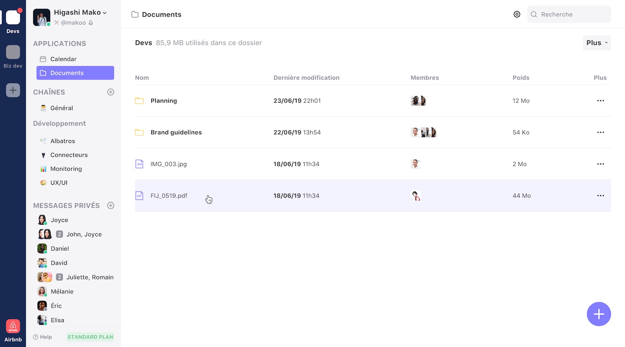
Task: Toggle the notification bell beside @makoo
Action: [91, 23]
